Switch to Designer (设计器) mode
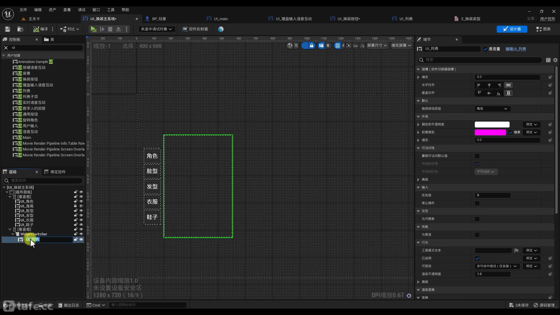The height and width of the screenshot is (315, 560). pos(512,29)
